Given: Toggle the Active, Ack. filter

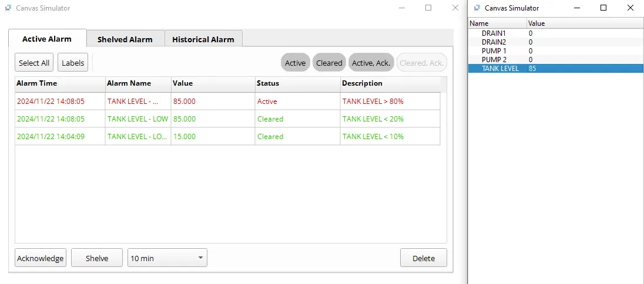Looking at the screenshot, I should (371, 63).
